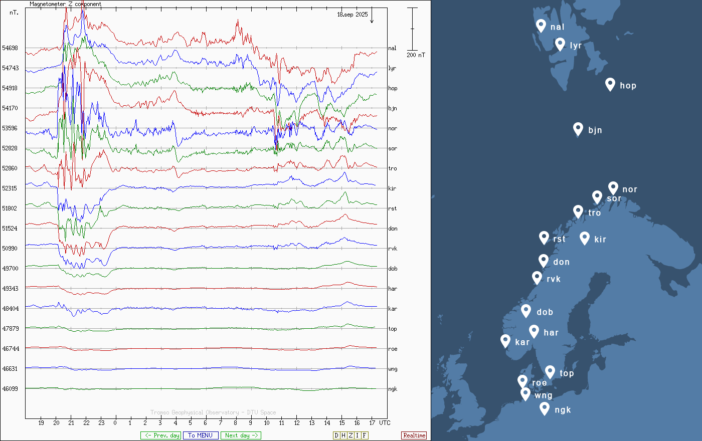Image resolution: width=702 pixels, height=441 pixels.
Task: Click the nal station map pin
Action: [x=541, y=25]
